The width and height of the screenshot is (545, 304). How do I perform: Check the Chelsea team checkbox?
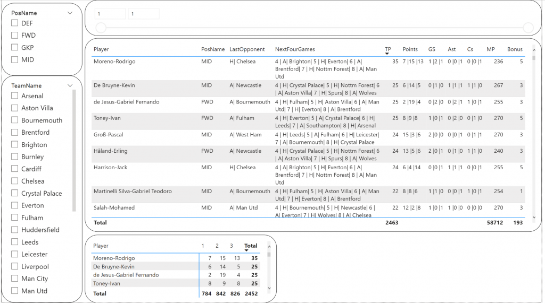point(14,180)
